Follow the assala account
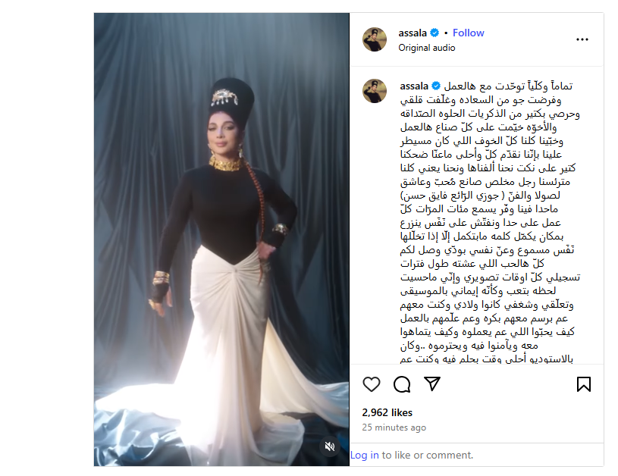This screenshot has height=476, width=618. coord(468,33)
